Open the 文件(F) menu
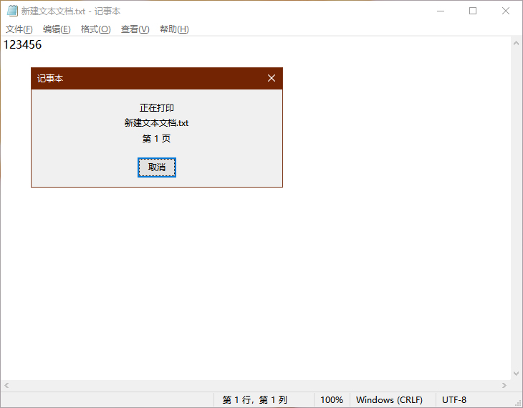The width and height of the screenshot is (523, 408). (19, 29)
